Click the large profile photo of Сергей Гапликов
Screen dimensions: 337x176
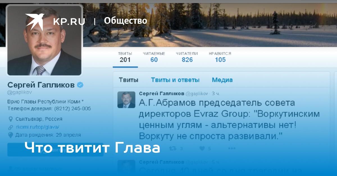[45, 41]
